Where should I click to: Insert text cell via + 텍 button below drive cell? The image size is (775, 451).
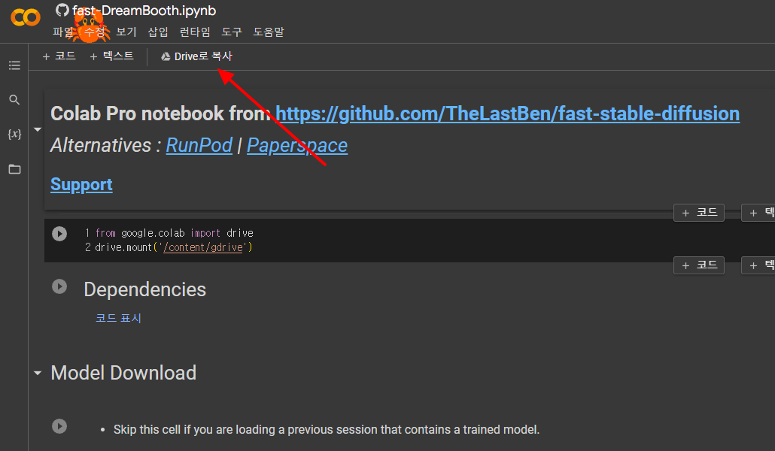point(758,265)
